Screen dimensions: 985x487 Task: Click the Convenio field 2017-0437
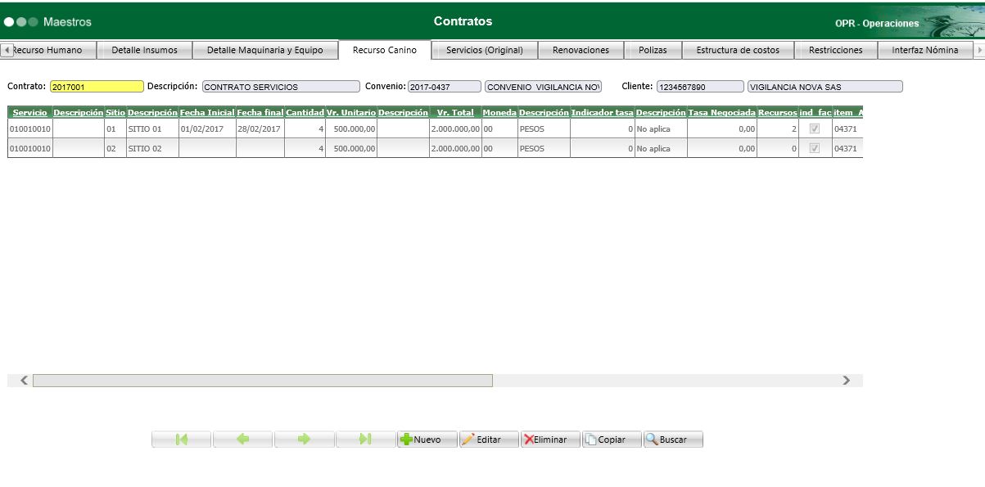coord(445,86)
